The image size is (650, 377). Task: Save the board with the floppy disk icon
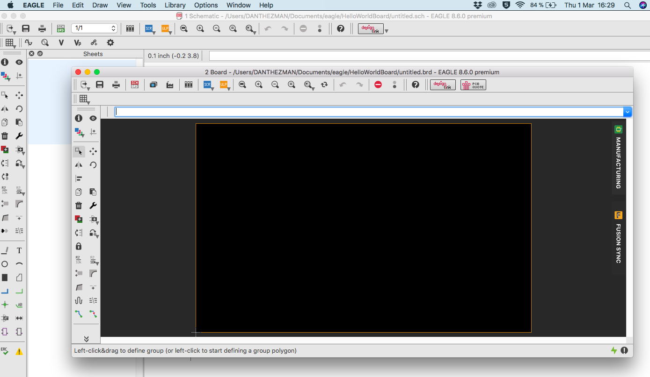point(100,85)
